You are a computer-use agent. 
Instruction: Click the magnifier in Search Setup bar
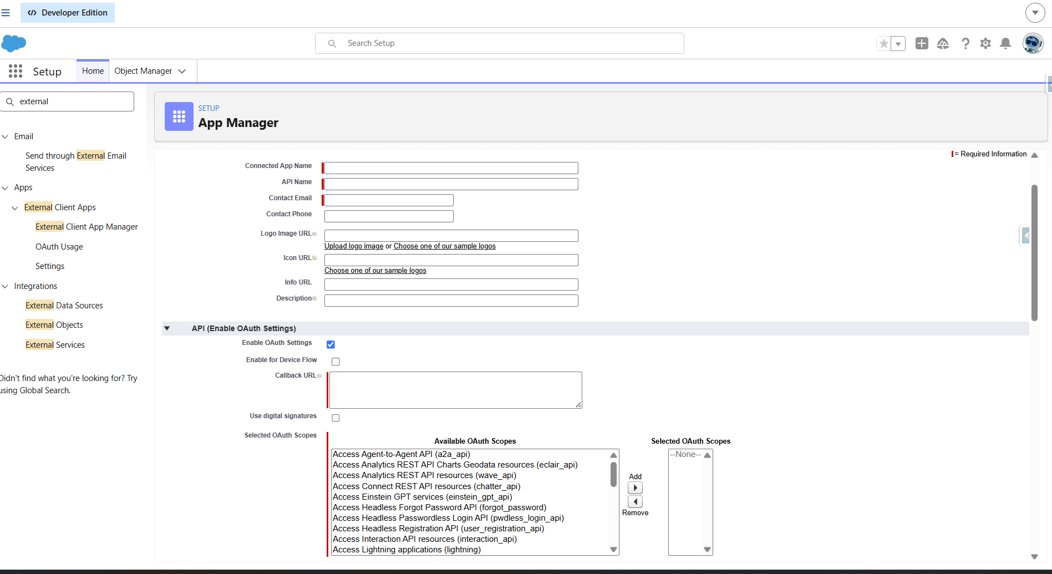click(332, 43)
